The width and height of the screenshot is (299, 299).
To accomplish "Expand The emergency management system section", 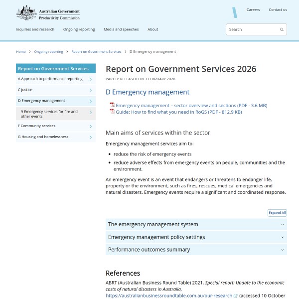I will pos(196,225).
